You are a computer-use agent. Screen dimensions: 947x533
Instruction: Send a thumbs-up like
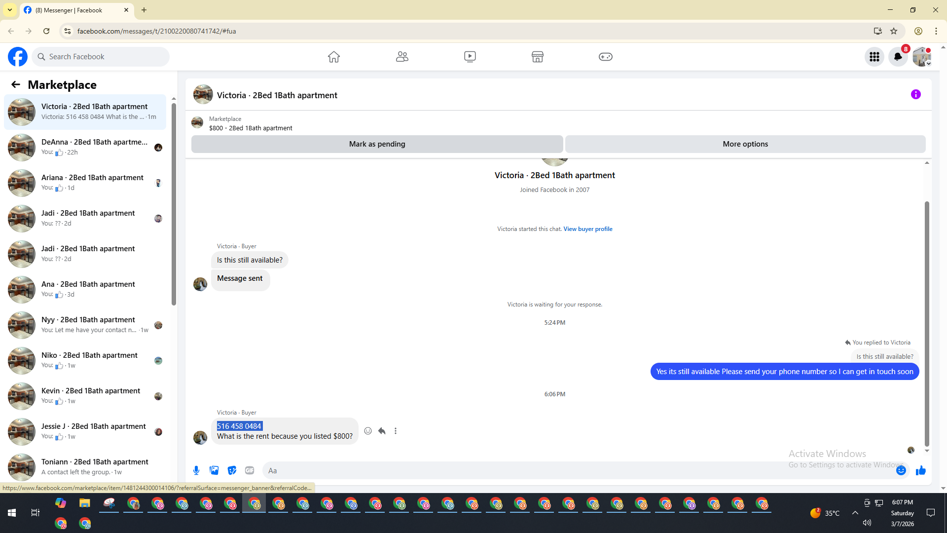click(x=921, y=471)
